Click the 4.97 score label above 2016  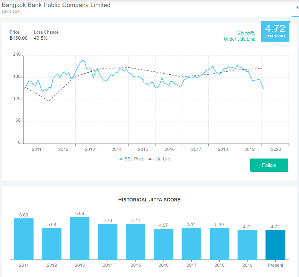tap(163, 225)
